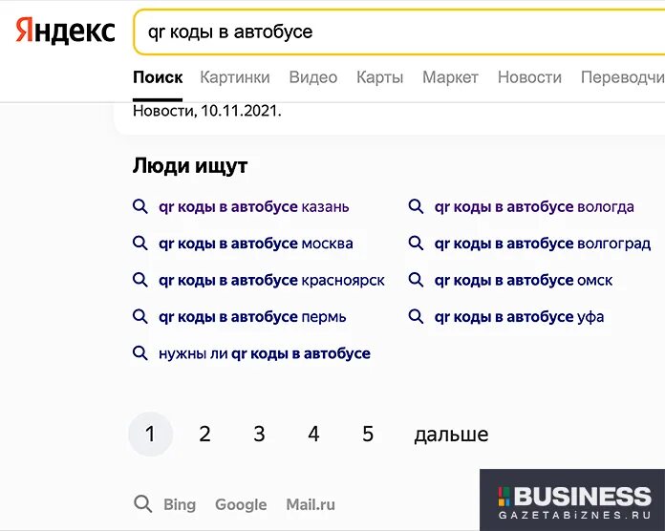
Task: Open the Маркет tab
Action: point(450,77)
